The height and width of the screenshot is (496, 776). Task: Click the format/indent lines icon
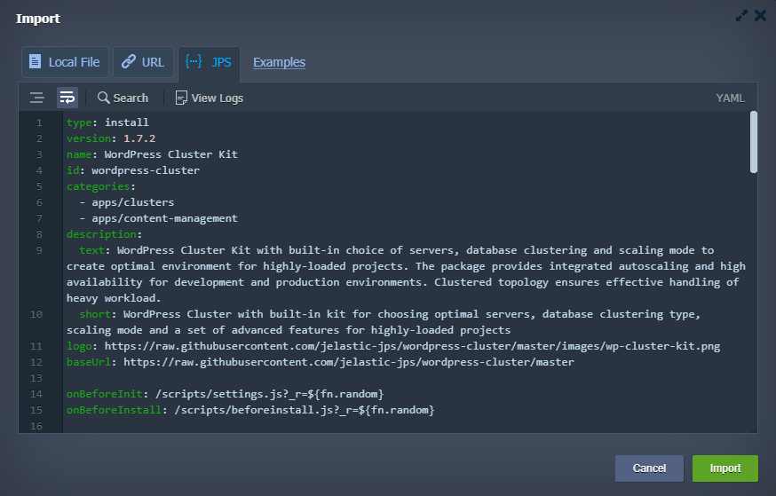[x=37, y=98]
